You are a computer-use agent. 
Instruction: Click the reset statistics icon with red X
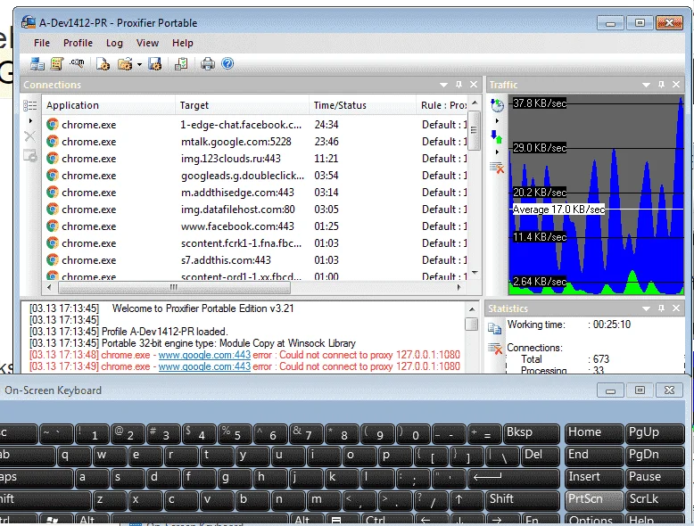coord(495,349)
